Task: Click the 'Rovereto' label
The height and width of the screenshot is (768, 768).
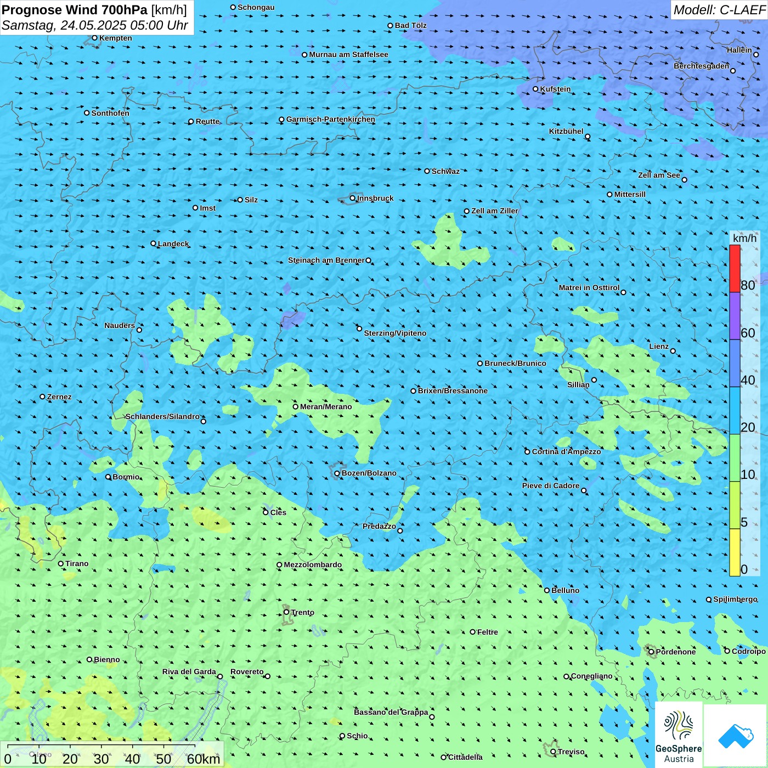Action: [247, 671]
